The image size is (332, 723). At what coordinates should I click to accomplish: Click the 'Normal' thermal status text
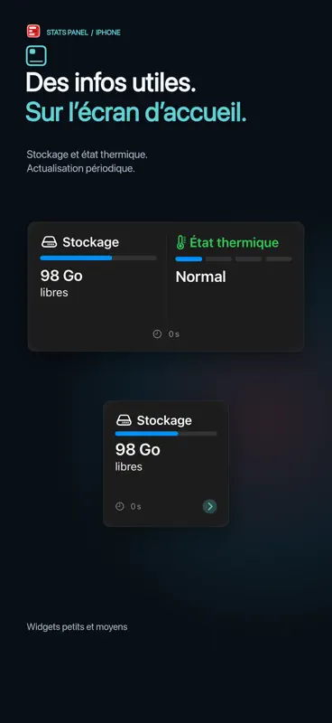[x=201, y=277]
